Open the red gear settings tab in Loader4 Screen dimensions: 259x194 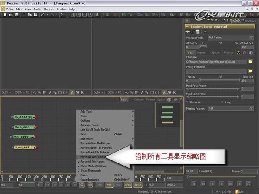[x=245, y=53]
